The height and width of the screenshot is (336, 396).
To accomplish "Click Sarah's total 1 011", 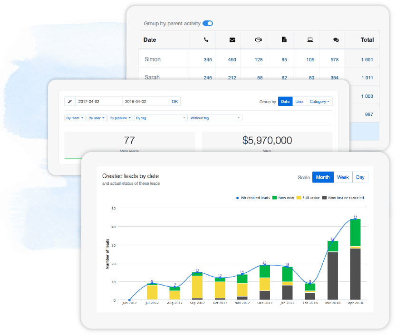I will pos(367,78).
